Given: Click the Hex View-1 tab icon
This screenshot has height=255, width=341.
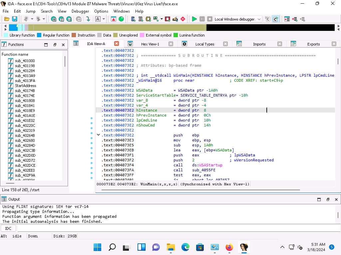Looking at the screenshot, I should click(x=130, y=44).
